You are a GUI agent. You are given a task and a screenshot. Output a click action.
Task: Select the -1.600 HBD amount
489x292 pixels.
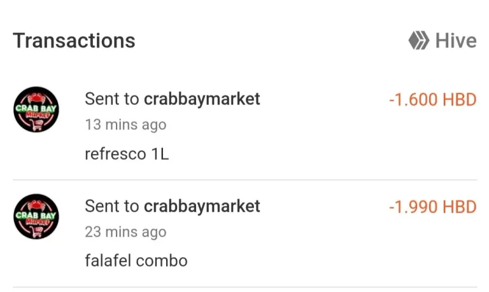[432, 100]
